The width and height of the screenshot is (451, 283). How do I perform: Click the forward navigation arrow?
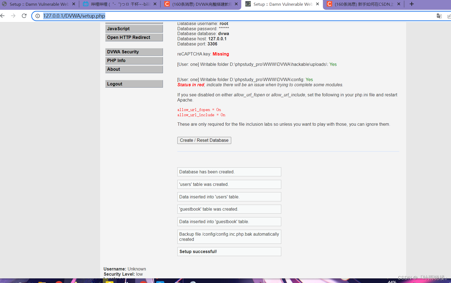point(13,16)
